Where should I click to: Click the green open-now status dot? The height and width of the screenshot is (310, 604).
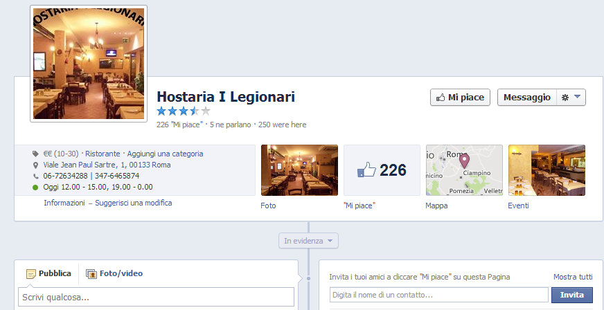[x=35, y=188]
